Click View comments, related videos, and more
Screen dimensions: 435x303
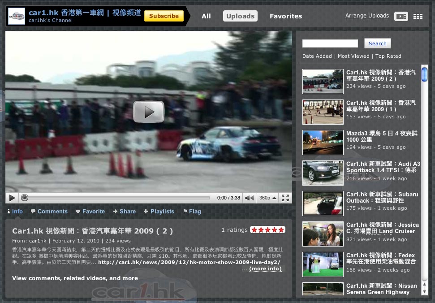[75, 278]
